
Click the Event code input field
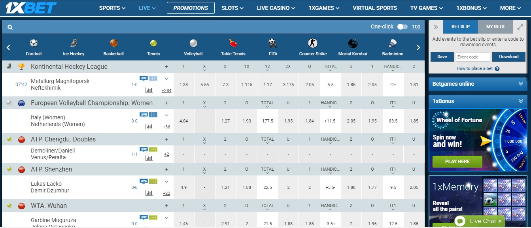472,57
